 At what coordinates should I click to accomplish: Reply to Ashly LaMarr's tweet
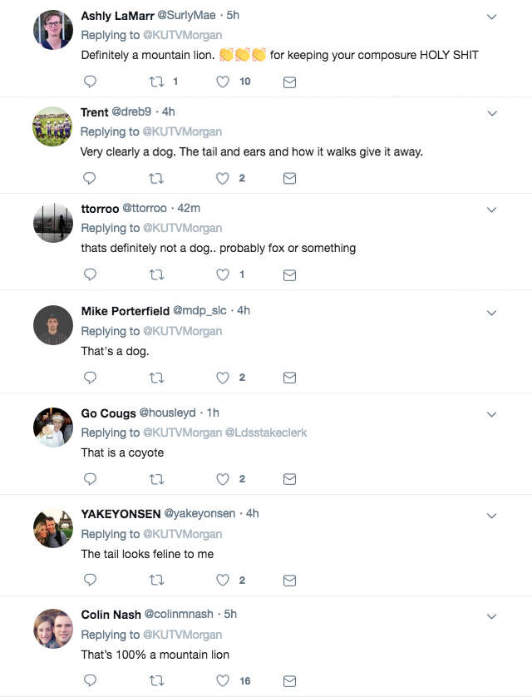pos(91,82)
